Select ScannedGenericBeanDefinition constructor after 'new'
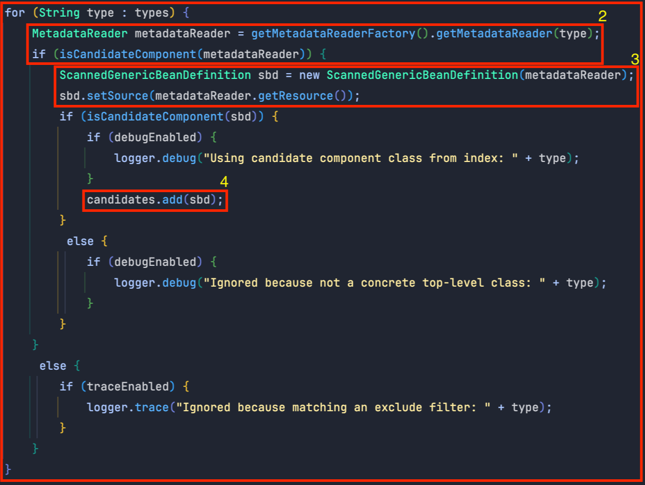The height and width of the screenshot is (485, 645). (x=422, y=75)
